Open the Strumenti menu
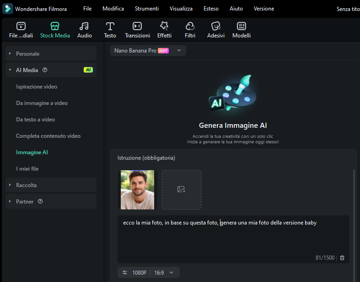360x282 pixels. (x=147, y=9)
